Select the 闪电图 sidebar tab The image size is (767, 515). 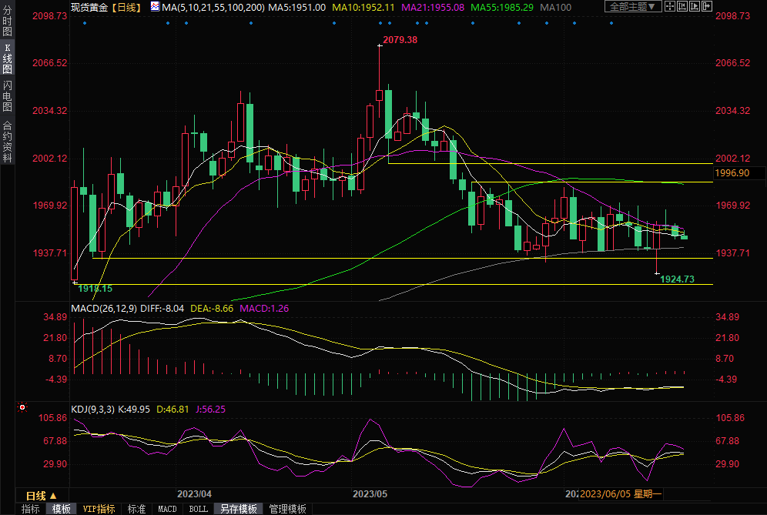(x=8, y=95)
